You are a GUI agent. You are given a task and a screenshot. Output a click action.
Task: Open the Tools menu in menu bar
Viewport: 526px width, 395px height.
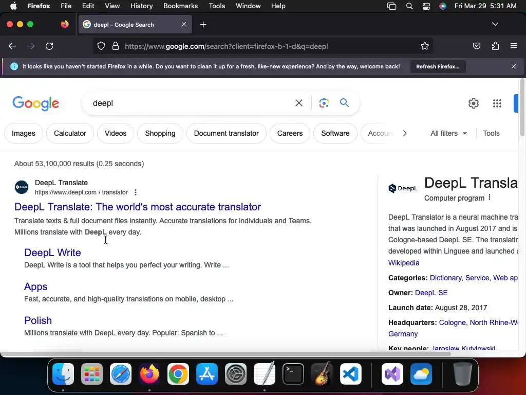tap(217, 6)
